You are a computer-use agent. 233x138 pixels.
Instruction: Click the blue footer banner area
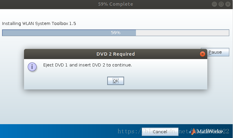(x=70, y=131)
